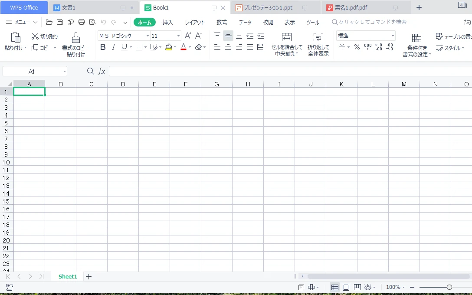Click セルを結合して中央揃え merge button

[287, 45]
